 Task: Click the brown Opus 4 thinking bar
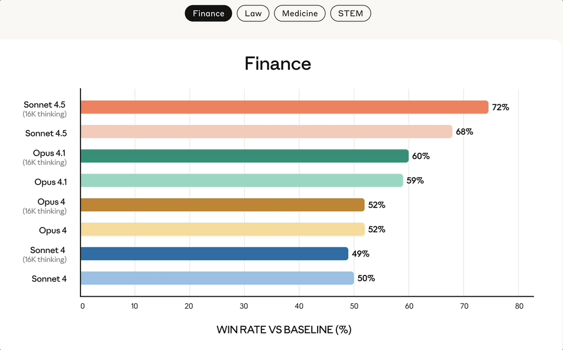point(222,205)
